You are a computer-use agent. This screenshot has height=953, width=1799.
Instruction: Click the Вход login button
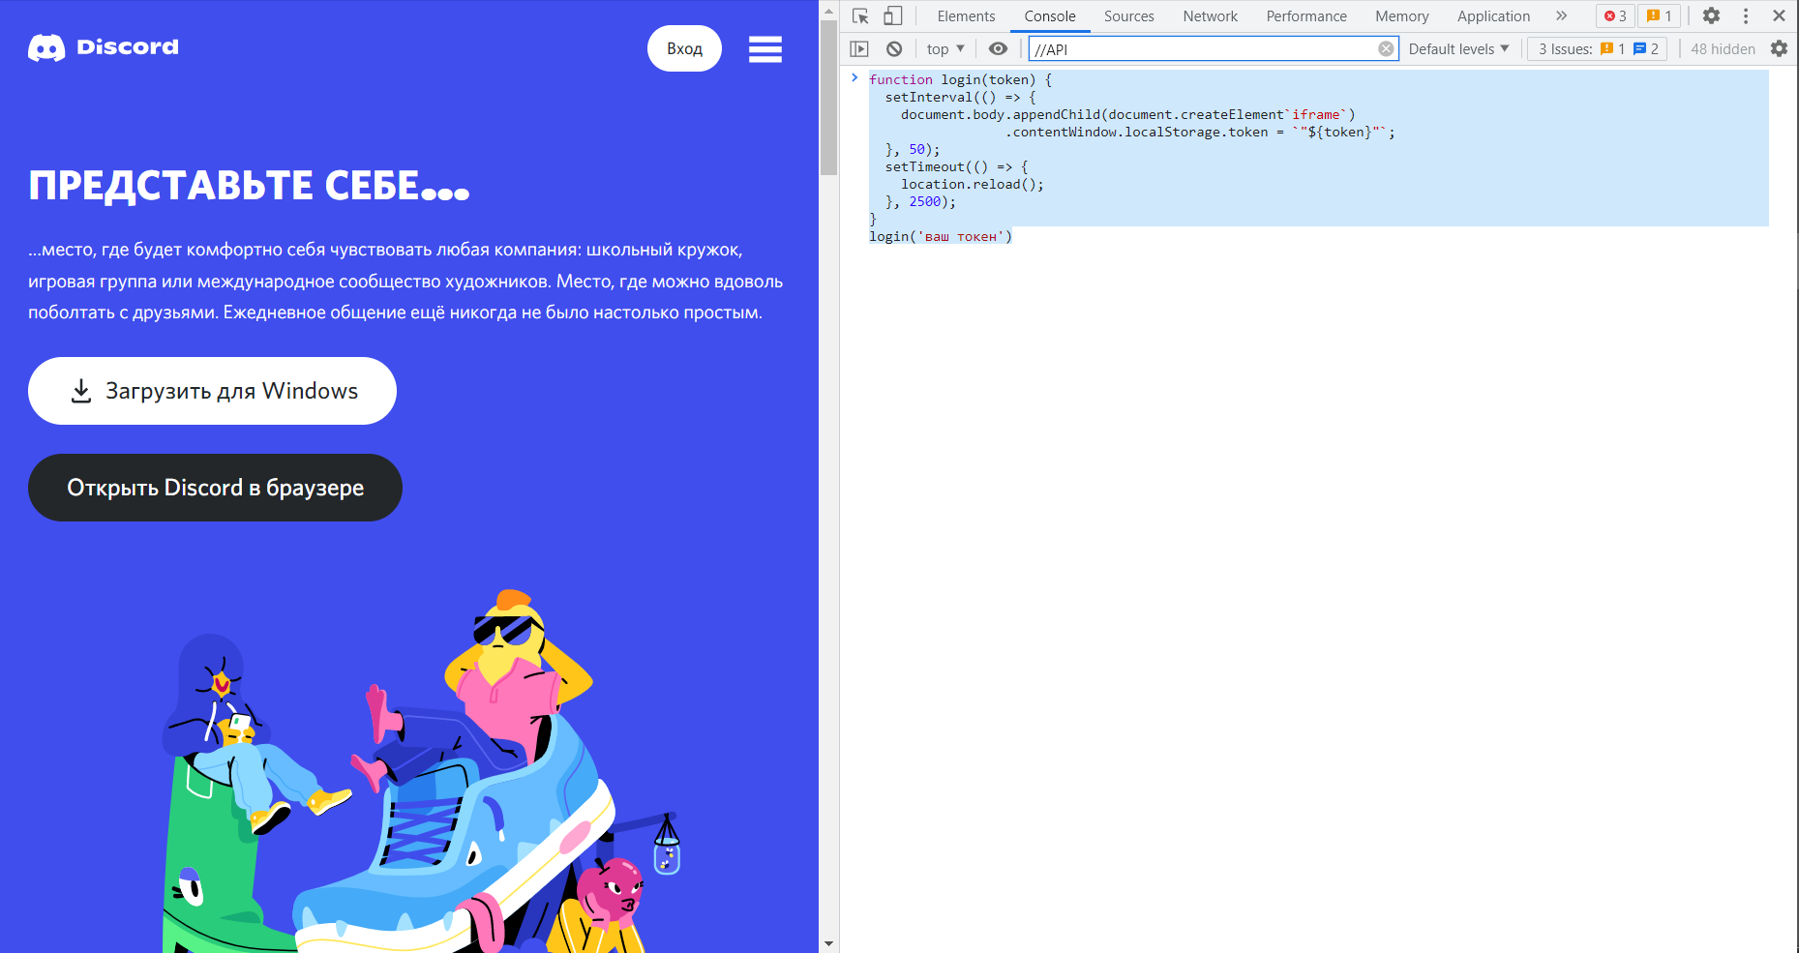coord(684,48)
